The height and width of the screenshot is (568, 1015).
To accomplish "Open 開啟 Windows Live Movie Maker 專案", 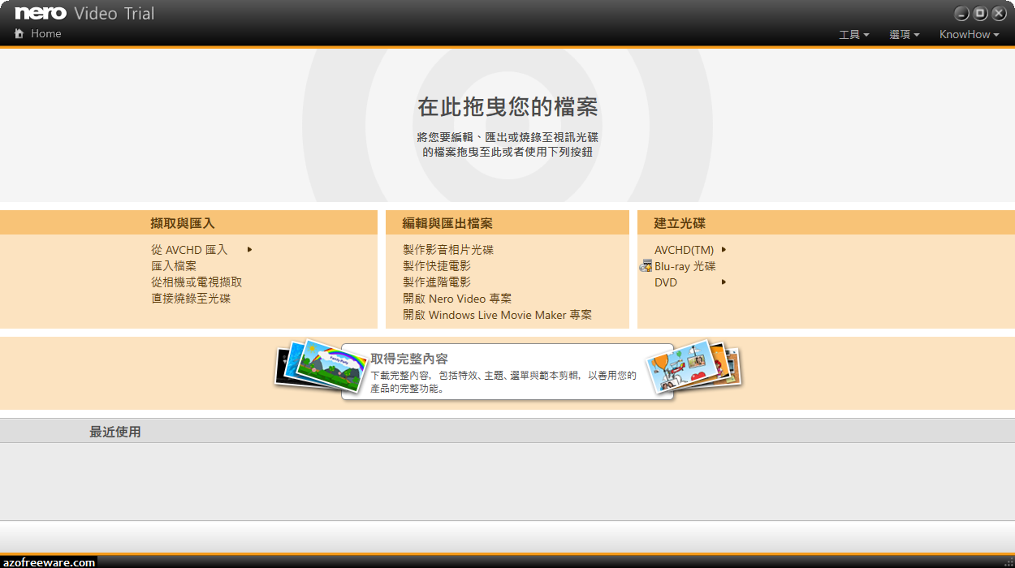I will click(x=498, y=315).
